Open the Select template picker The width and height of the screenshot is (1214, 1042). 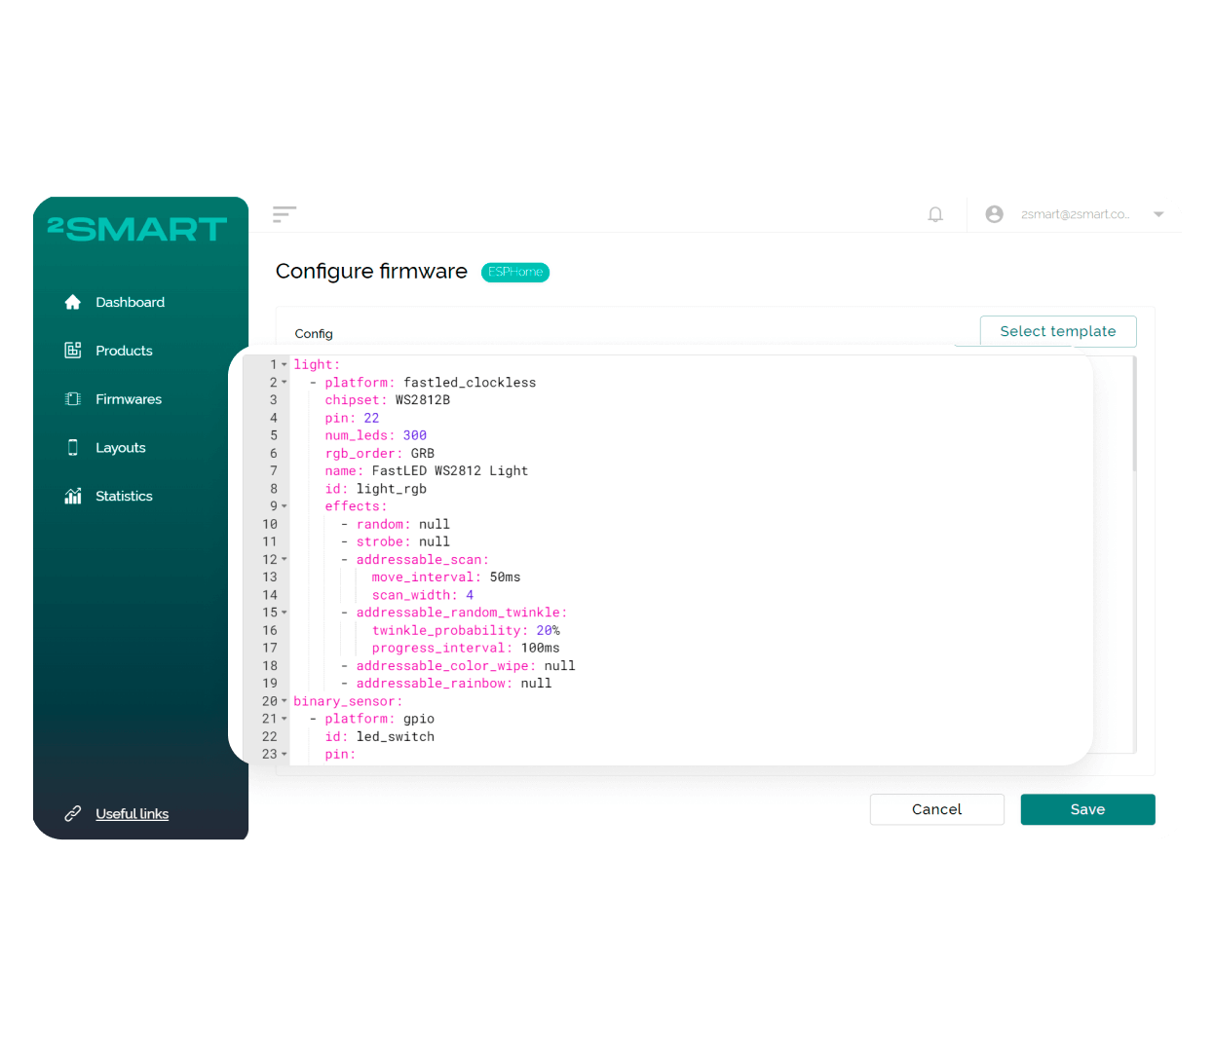(1058, 331)
